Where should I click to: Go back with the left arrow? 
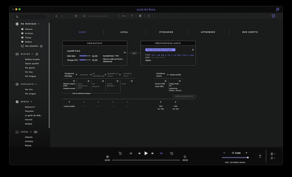[x=56, y=16]
